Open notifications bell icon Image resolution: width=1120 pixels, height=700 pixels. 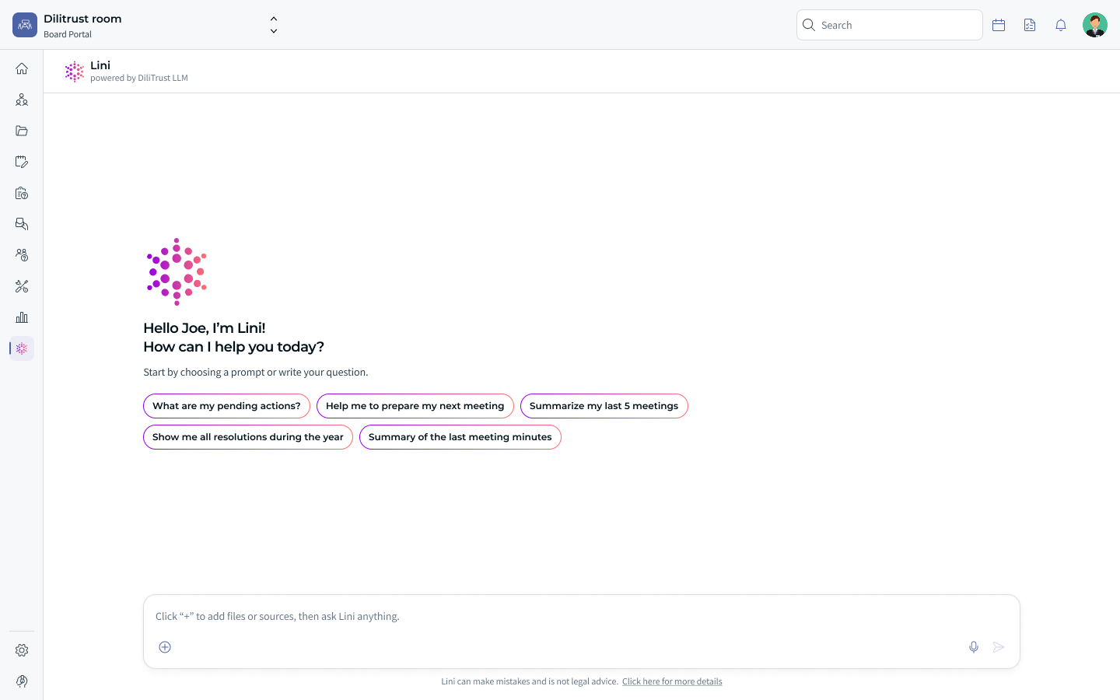[1061, 25]
